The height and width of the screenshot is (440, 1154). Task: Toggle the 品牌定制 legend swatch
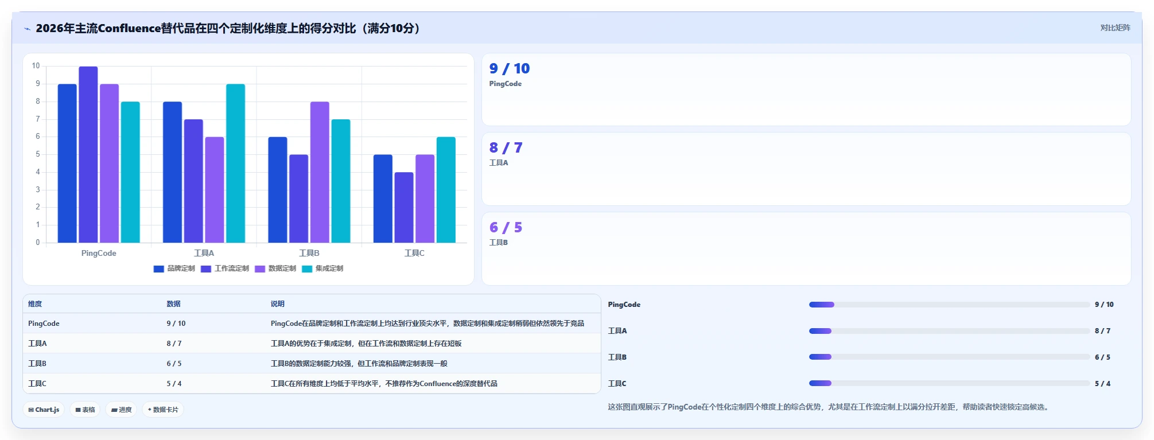point(159,269)
